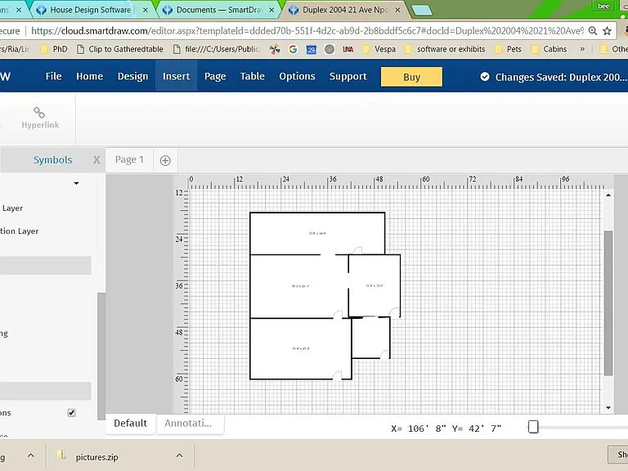The width and height of the screenshot is (628, 471).
Task: Open file:///C:/Users/Public bookmark
Action: coord(216,49)
